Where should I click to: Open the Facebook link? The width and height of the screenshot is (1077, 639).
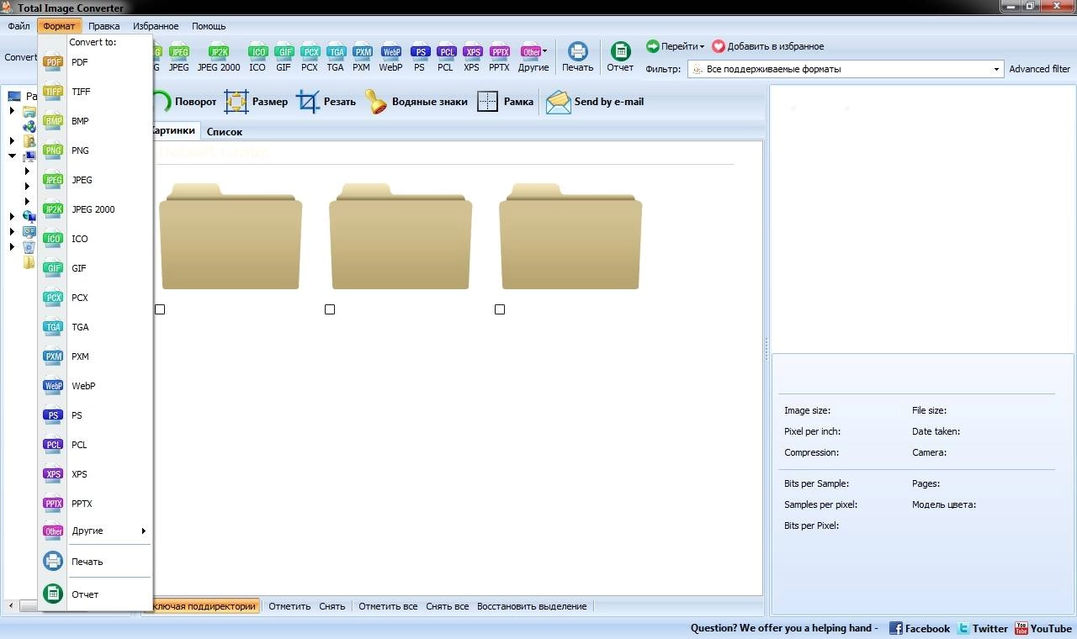click(x=920, y=628)
